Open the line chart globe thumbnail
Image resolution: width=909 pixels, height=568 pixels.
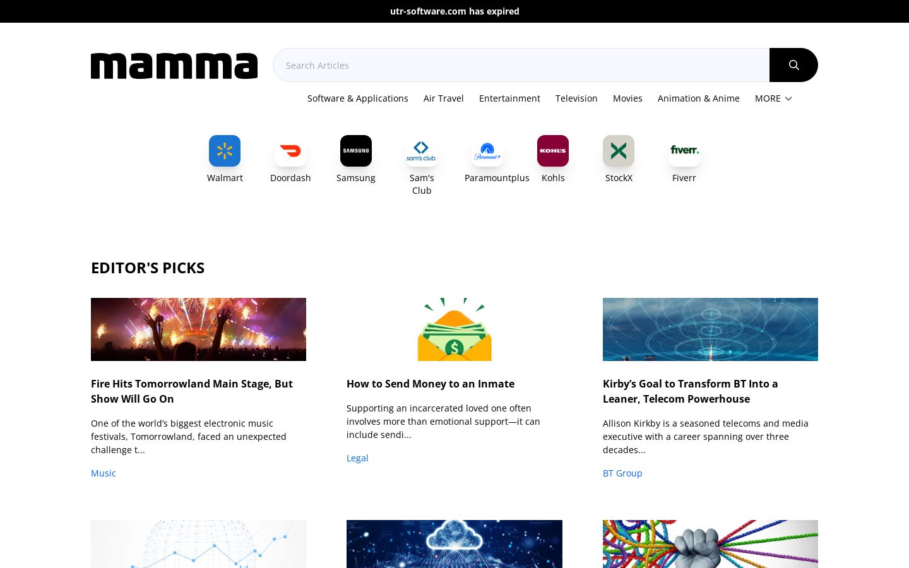(198, 544)
